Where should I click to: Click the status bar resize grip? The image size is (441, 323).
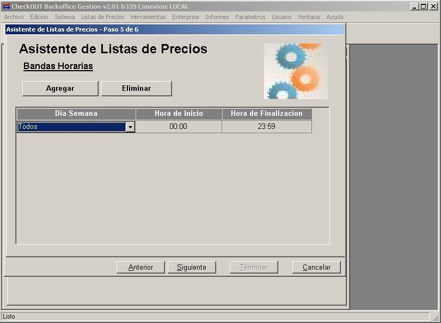click(436, 318)
